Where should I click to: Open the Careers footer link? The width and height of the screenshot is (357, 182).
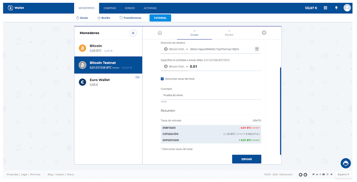click(x=60, y=174)
